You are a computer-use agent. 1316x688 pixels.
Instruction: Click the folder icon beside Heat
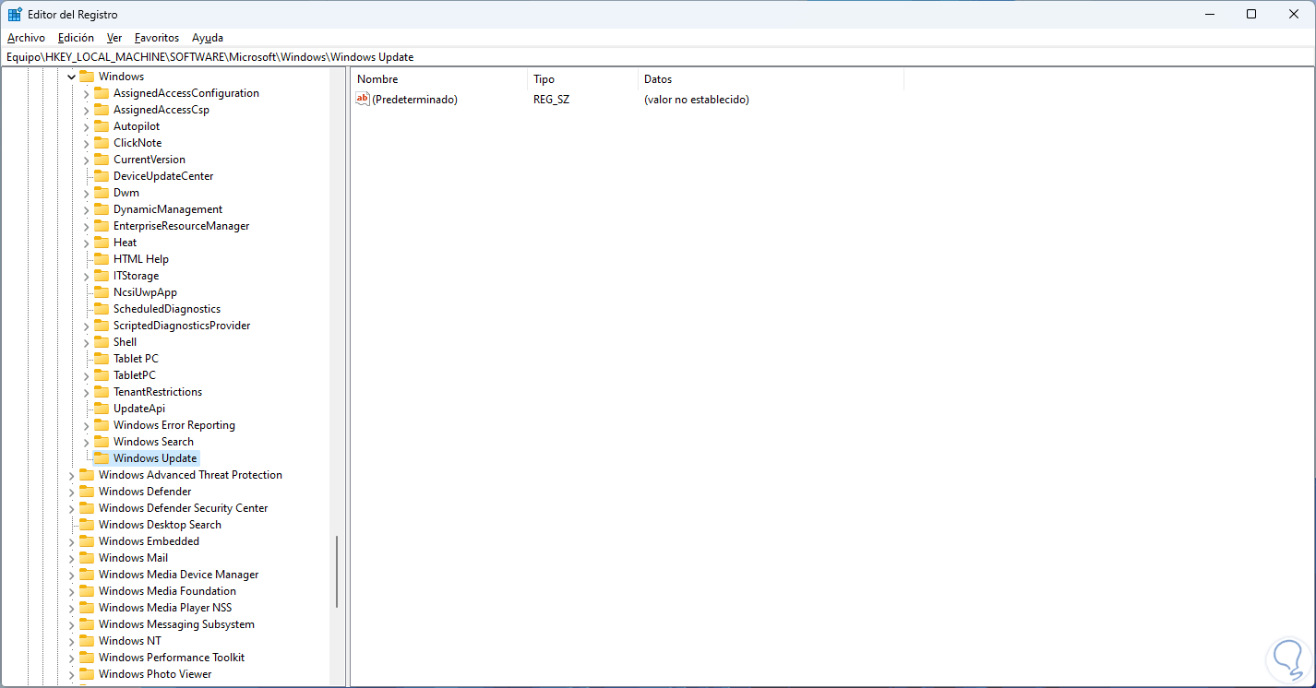102,243
